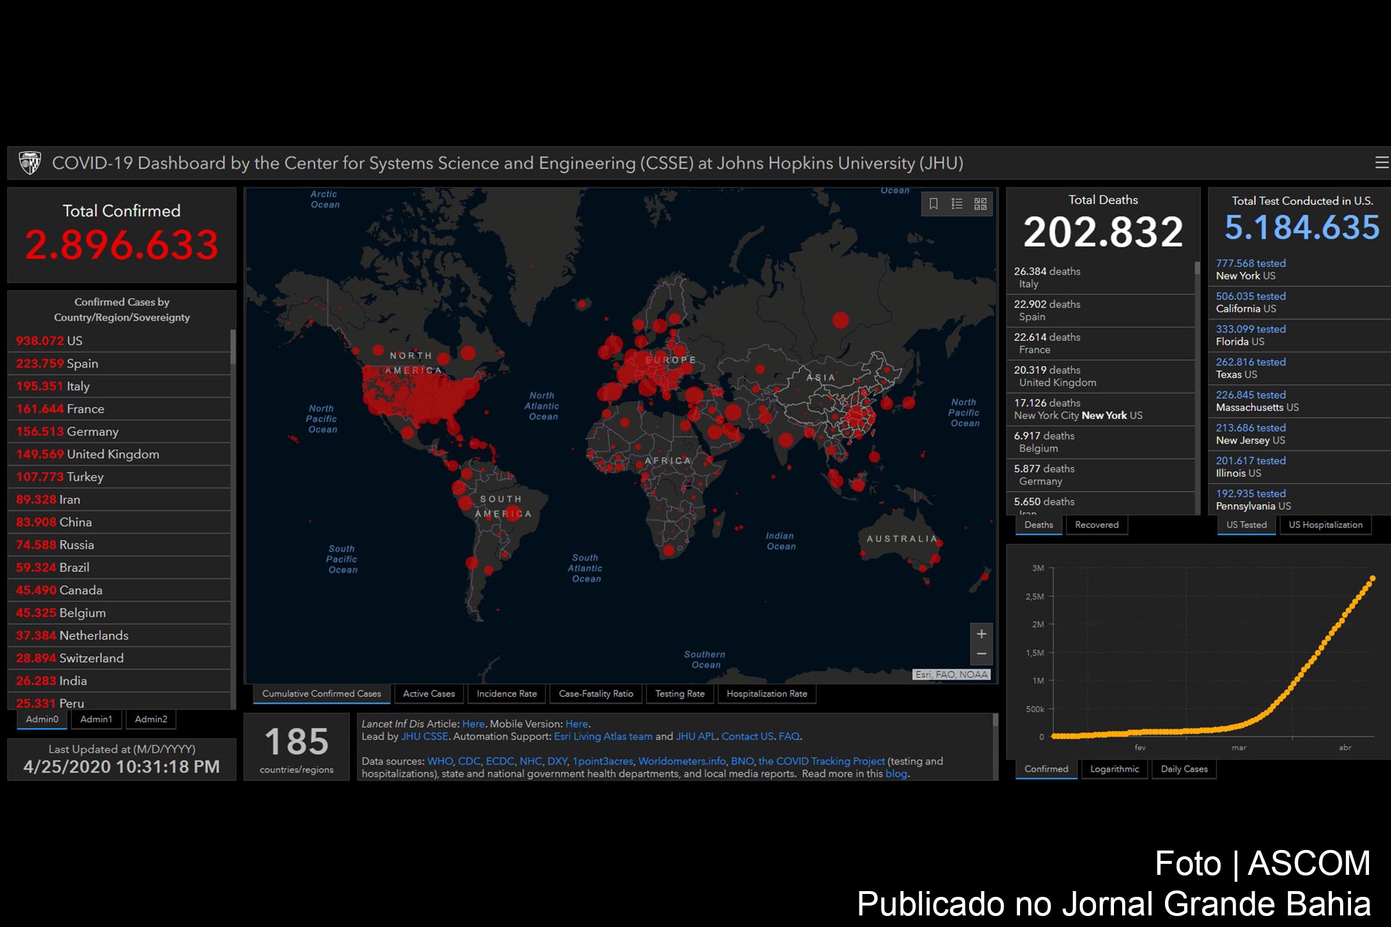
Task: Switch to the Admin1 list tab
Action: point(96,719)
